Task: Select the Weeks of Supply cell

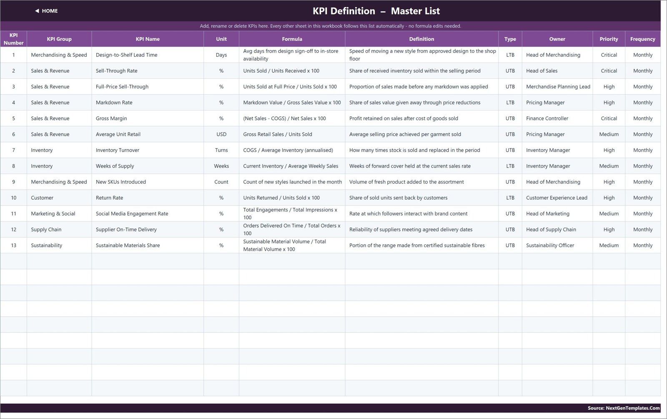Action: coord(148,166)
